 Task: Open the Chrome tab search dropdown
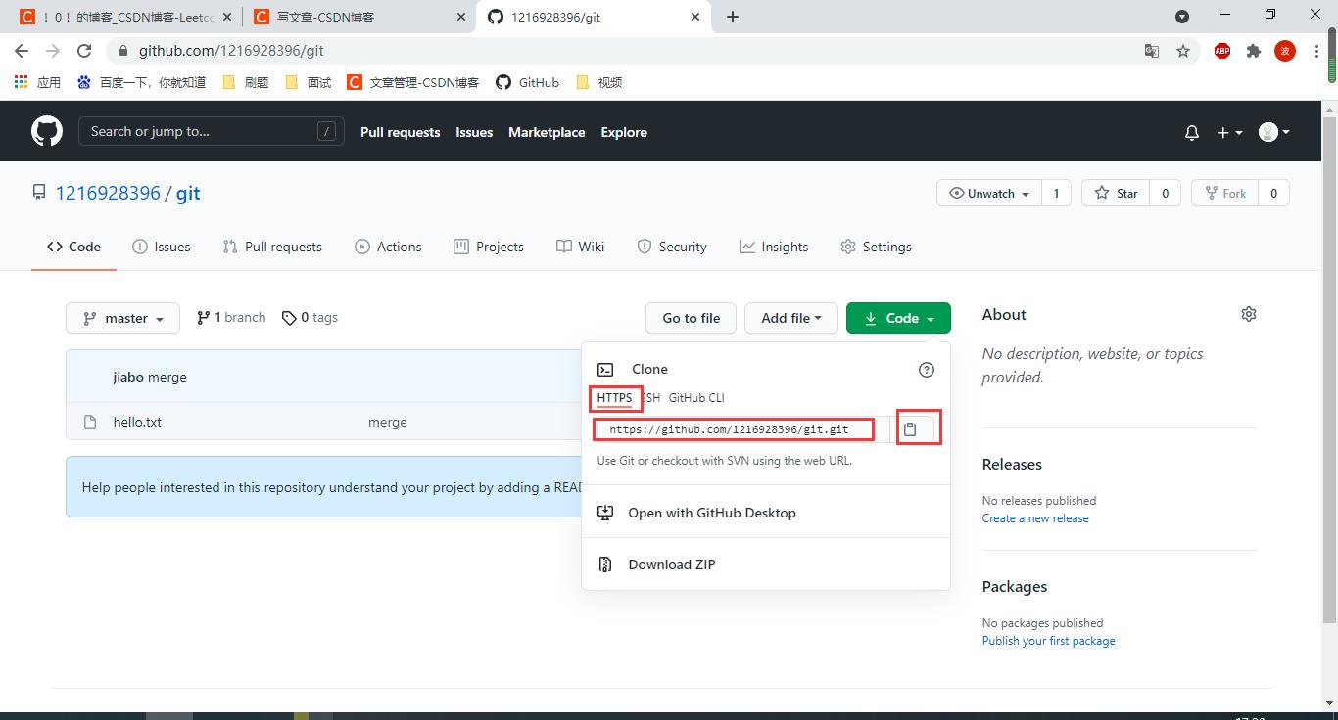coord(1182,17)
